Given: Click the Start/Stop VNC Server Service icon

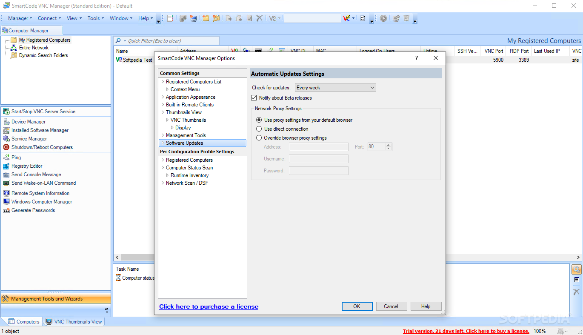Looking at the screenshot, I should 6,112.
